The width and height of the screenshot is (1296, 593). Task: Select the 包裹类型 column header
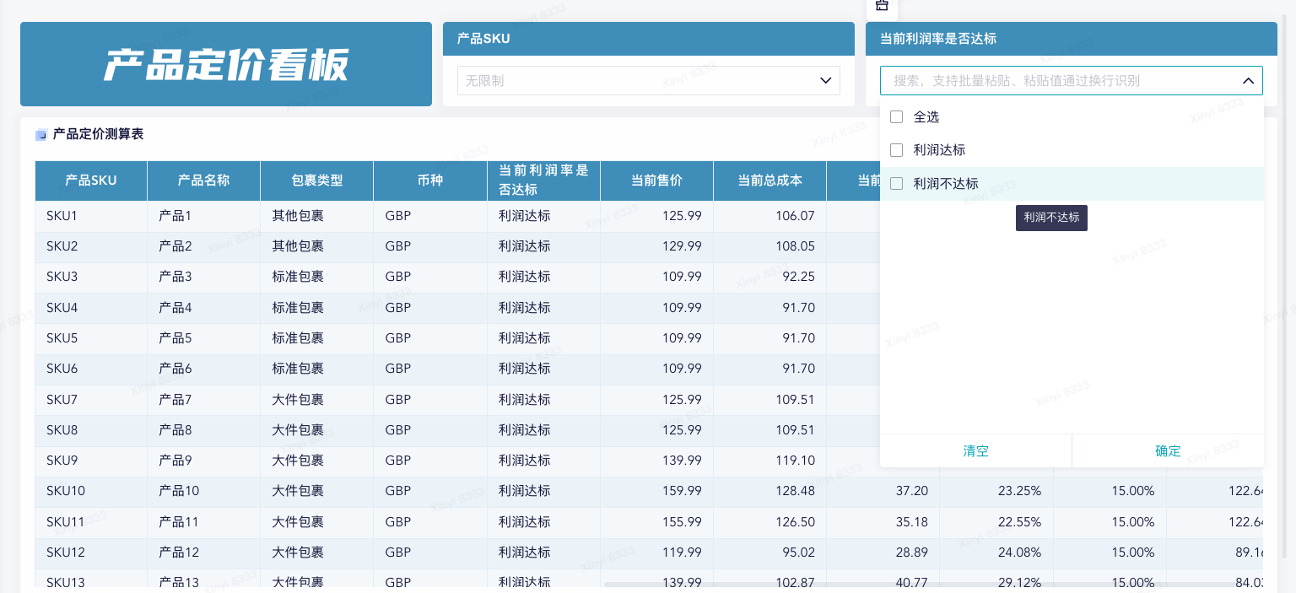click(316, 181)
